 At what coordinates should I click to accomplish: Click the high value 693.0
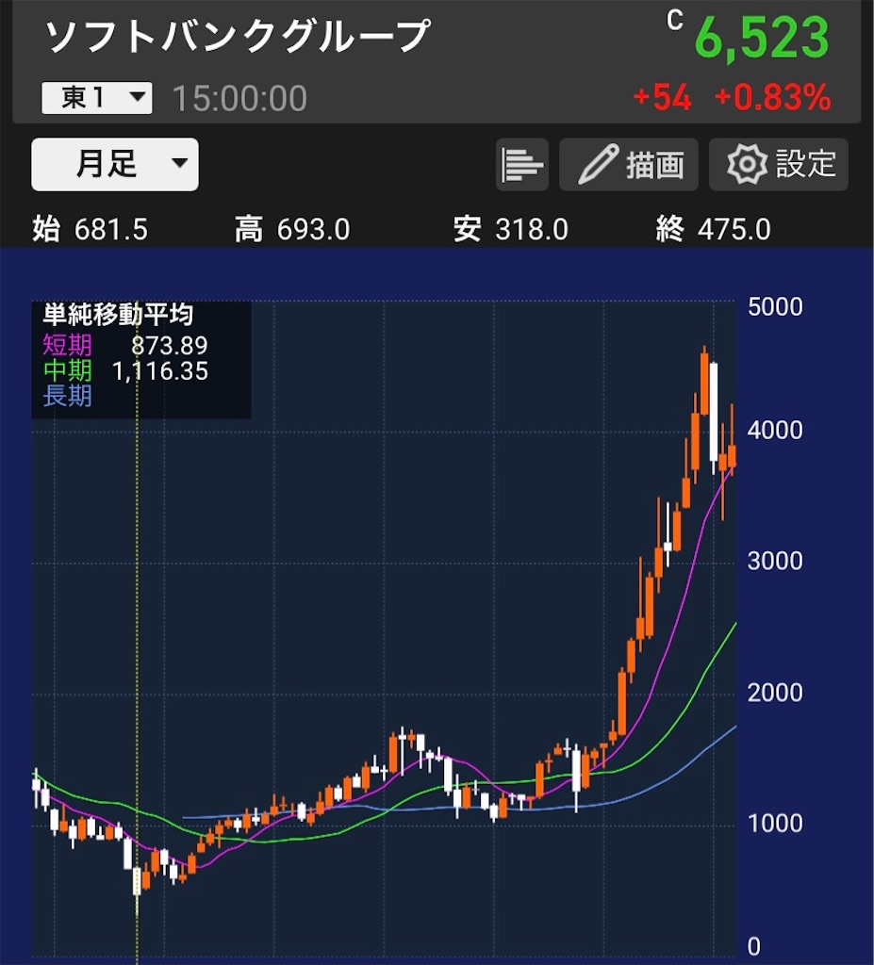314,230
